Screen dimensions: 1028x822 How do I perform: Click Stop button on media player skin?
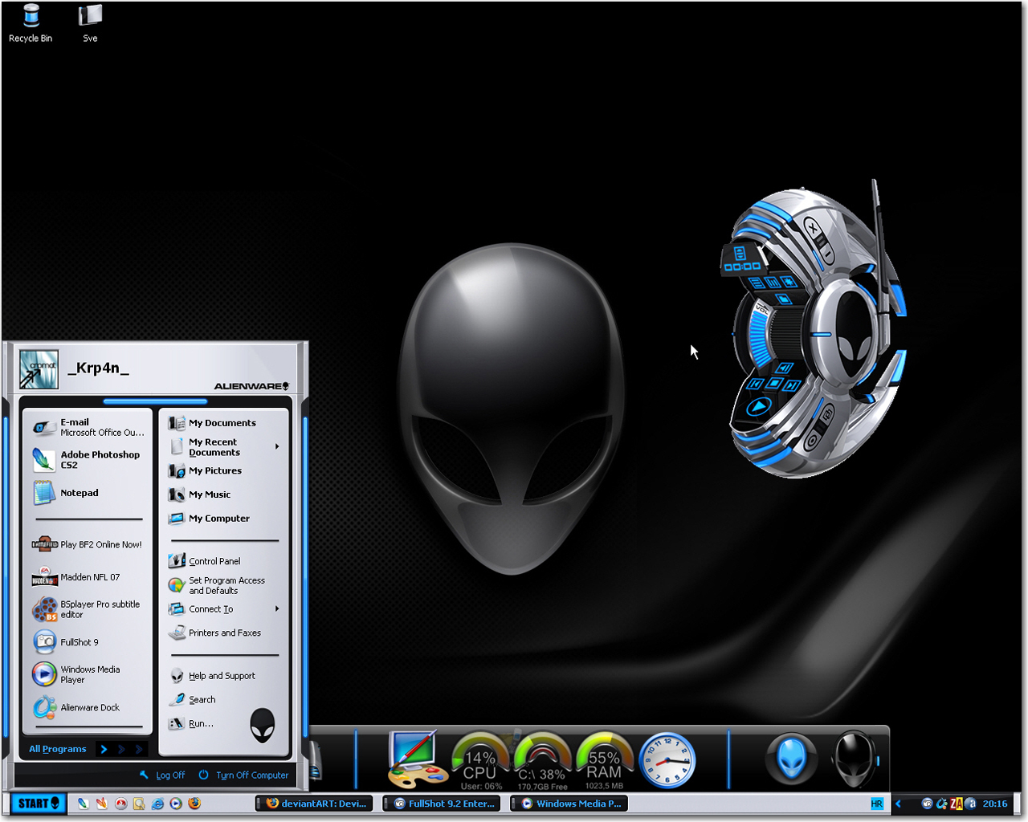pos(775,382)
